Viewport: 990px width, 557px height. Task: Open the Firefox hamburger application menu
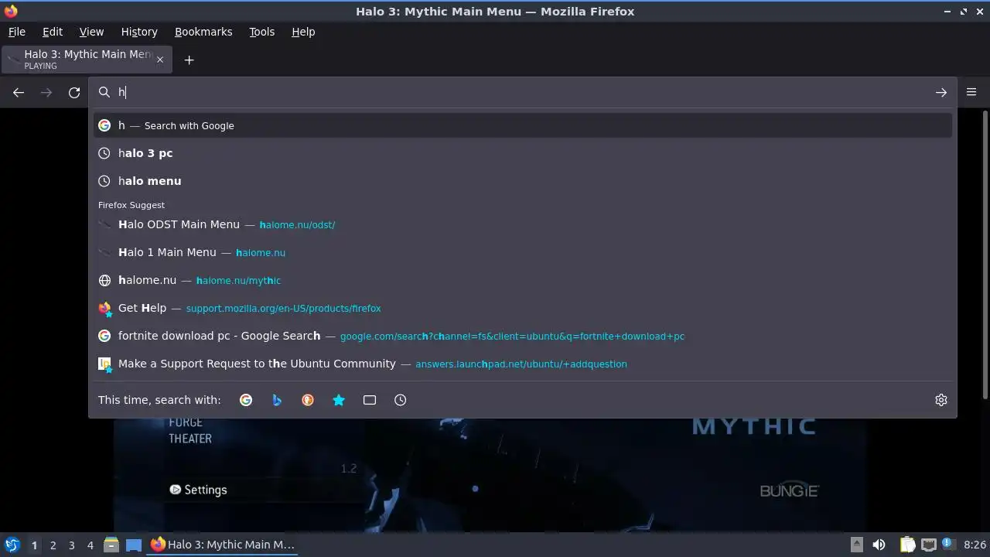coord(971,92)
